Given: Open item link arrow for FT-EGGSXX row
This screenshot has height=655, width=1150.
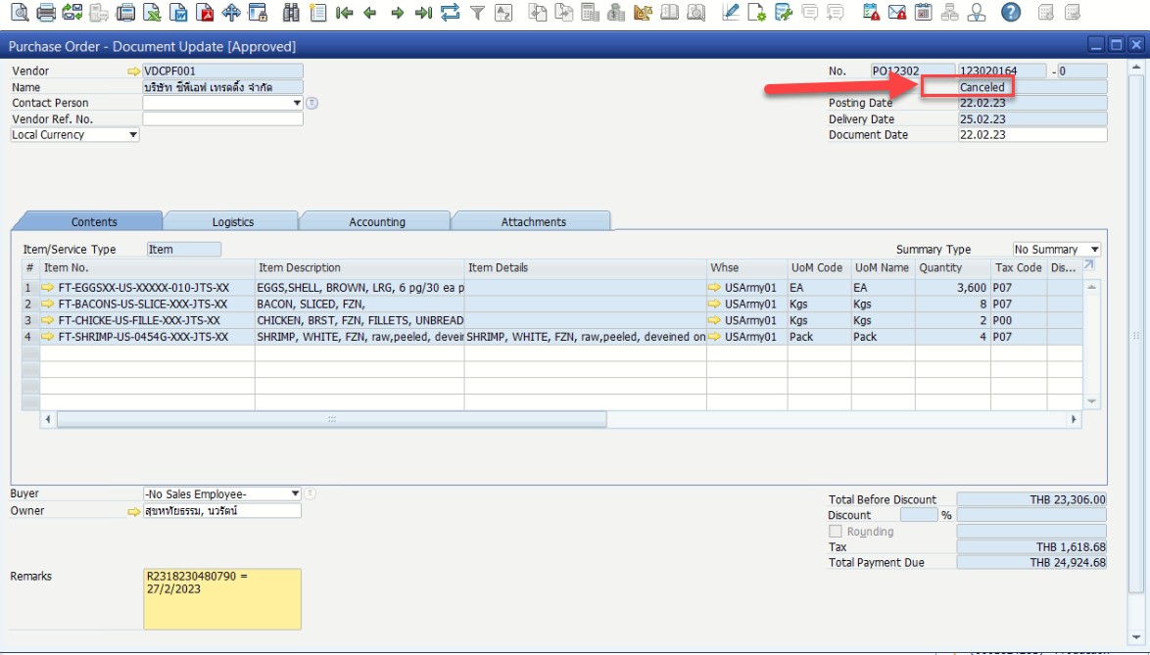Looking at the screenshot, I should (x=48, y=288).
